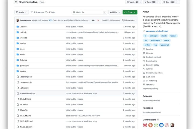Open the .github folder

[23, 32]
